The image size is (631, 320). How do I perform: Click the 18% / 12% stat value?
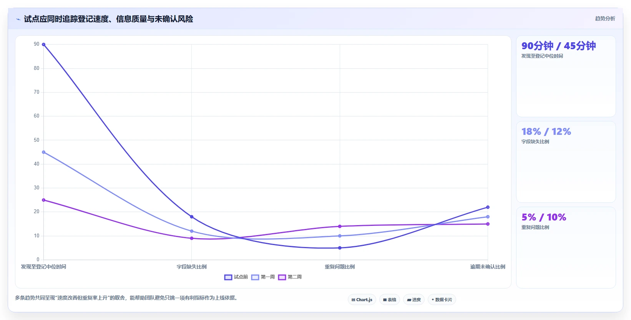546,131
